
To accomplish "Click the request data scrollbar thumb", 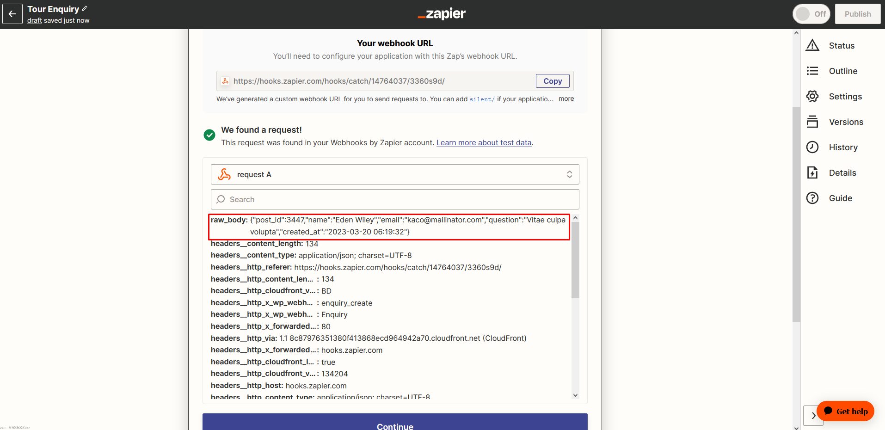I will [575, 260].
